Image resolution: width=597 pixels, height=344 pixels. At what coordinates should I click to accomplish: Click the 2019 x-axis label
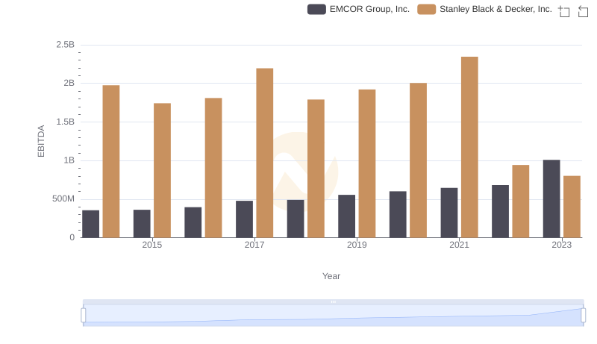point(357,245)
